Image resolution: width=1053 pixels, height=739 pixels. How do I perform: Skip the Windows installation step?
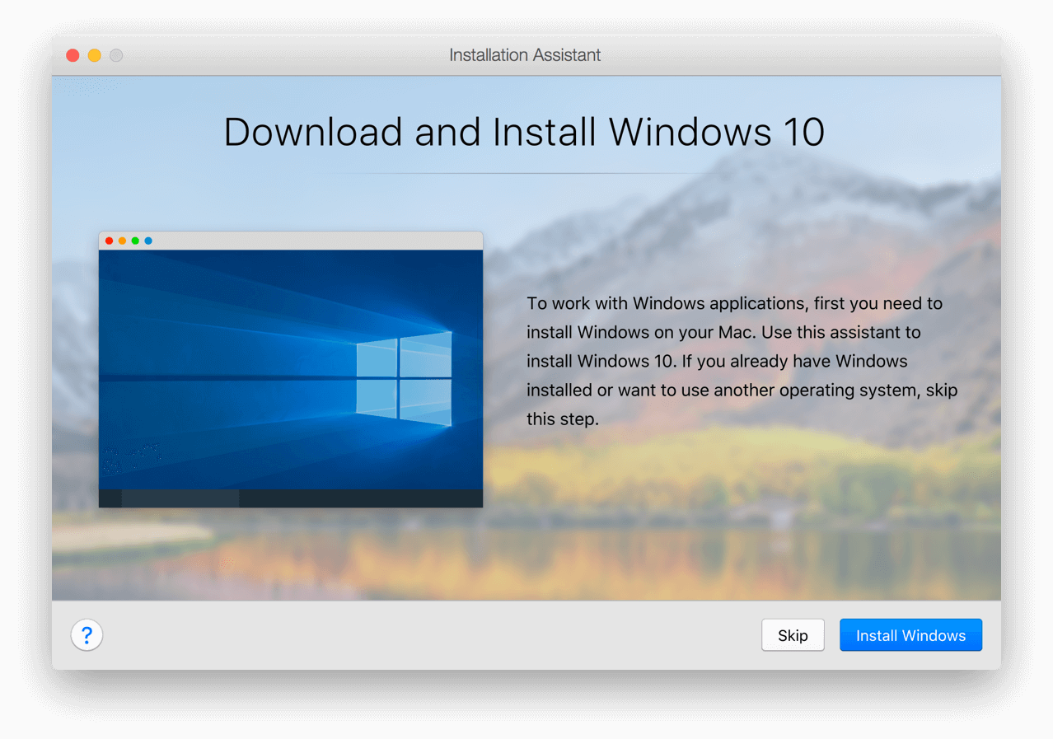coord(792,634)
